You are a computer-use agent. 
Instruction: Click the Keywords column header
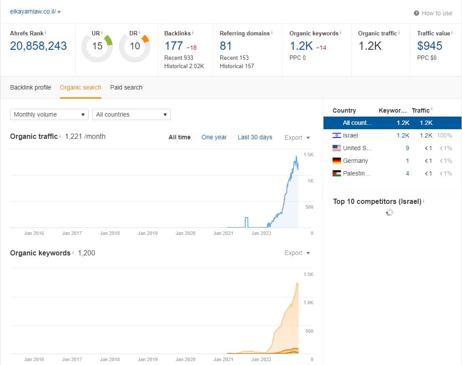click(x=393, y=110)
